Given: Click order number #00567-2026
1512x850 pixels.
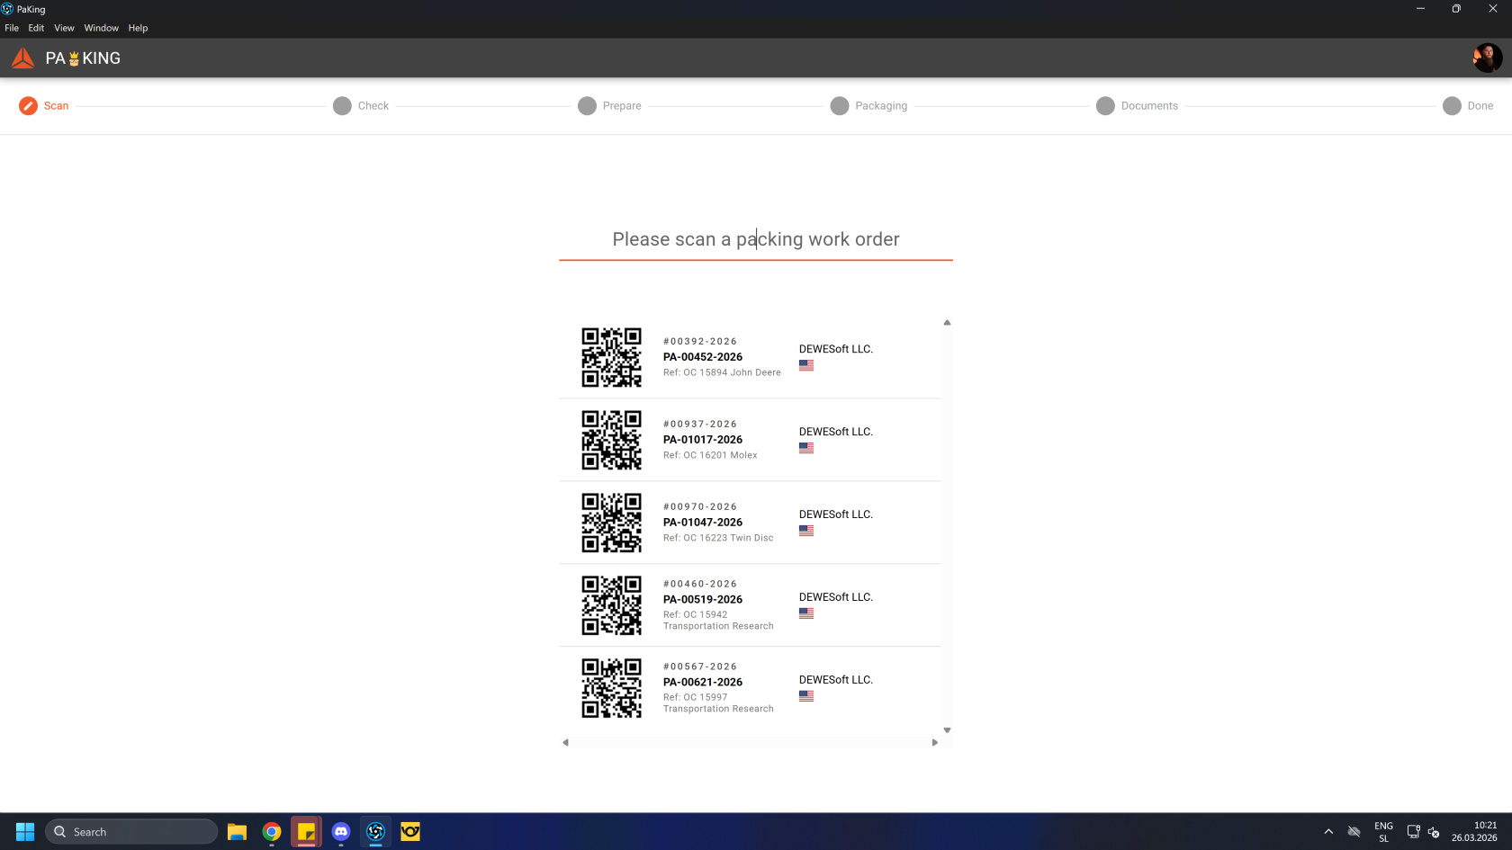Looking at the screenshot, I should pos(700,667).
